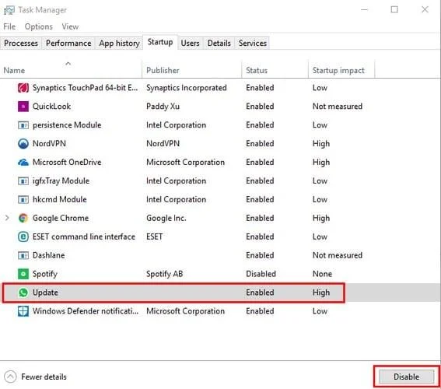Click Enabled status in the Update row
Image resolution: width=441 pixels, height=389 pixels.
[x=260, y=293]
